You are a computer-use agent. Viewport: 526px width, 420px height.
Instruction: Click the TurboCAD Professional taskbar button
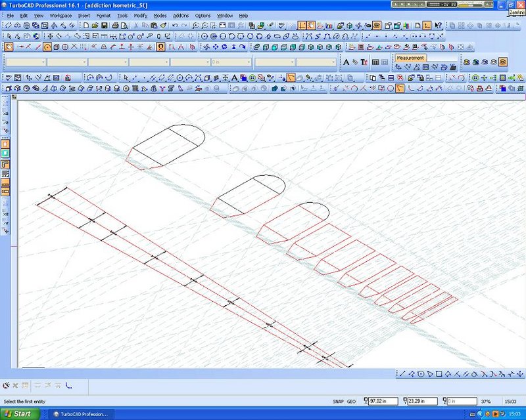click(x=81, y=414)
